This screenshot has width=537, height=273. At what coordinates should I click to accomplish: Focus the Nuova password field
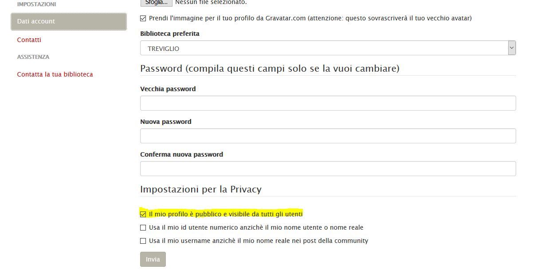(328, 135)
